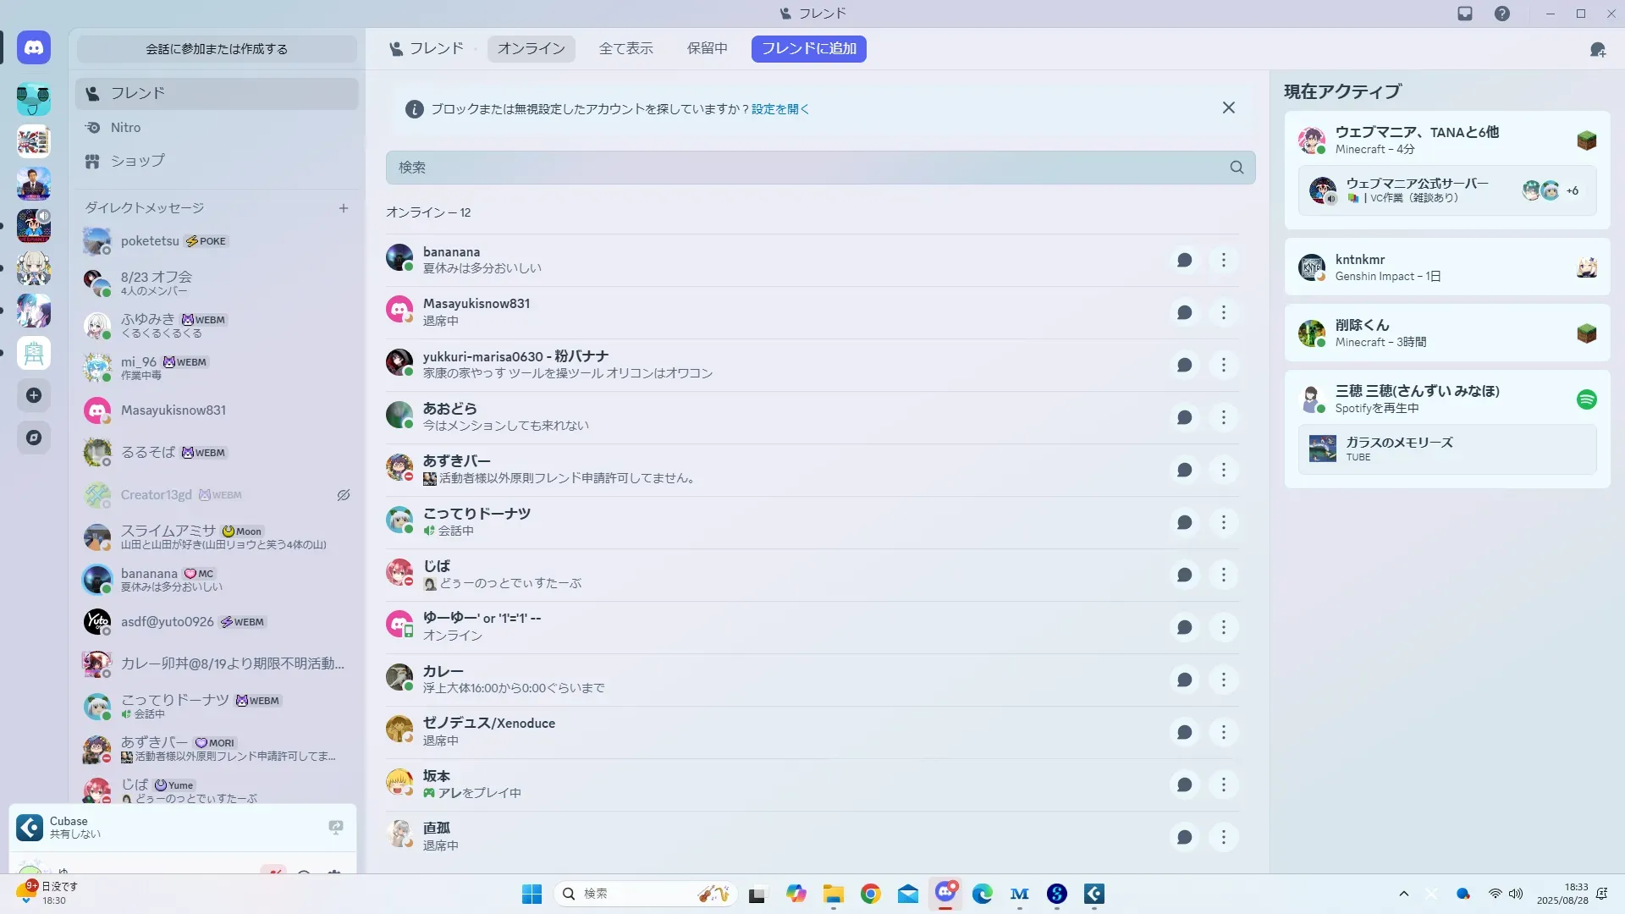Open the server discovery compass icon
This screenshot has width=1625, height=914.
tap(34, 438)
